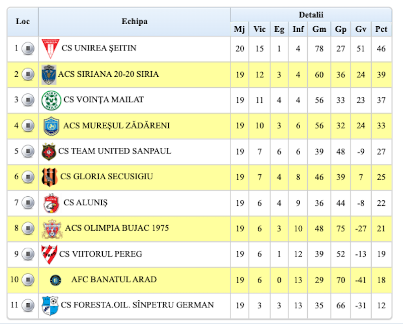Click the Pct column header

point(381,29)
